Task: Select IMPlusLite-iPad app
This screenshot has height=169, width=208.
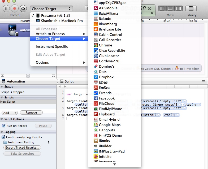Action: click(115, 151)
